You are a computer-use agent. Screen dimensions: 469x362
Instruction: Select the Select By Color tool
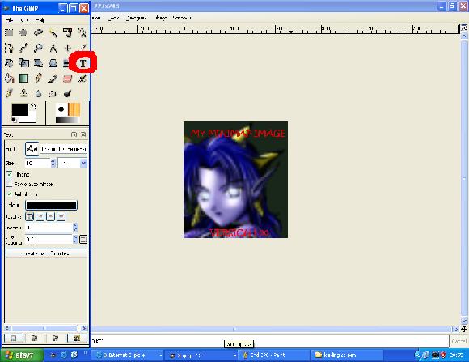tap(68, 32)
